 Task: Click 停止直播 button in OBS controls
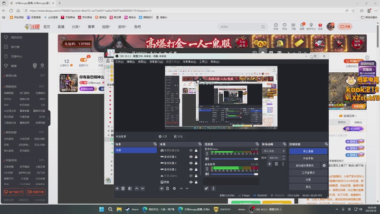308,151
